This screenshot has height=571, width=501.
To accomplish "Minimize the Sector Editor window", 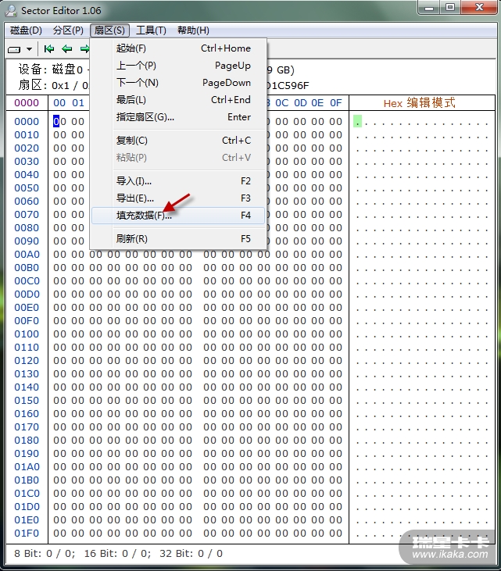I will [429, 7].
